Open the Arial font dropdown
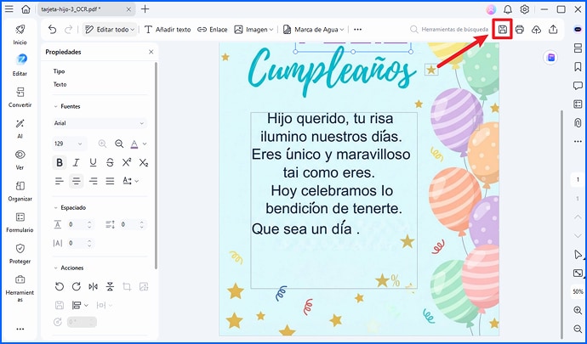 click(100, 123)
